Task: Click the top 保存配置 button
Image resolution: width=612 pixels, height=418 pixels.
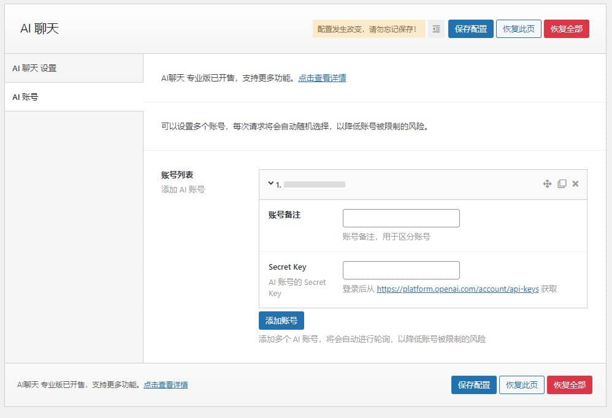Action: pyautogui.click(x=470, y=29)
